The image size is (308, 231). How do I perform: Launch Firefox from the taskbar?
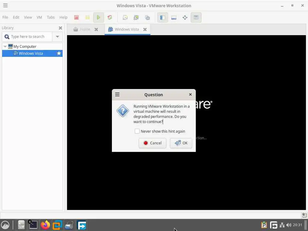[45, 225]
